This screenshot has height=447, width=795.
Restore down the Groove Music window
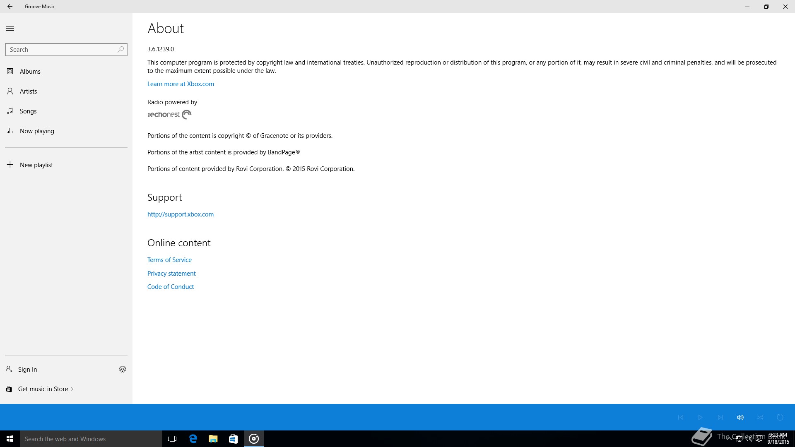(x=766, y=7)
